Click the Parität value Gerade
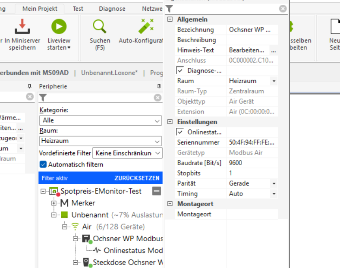 tap(239, 183)
